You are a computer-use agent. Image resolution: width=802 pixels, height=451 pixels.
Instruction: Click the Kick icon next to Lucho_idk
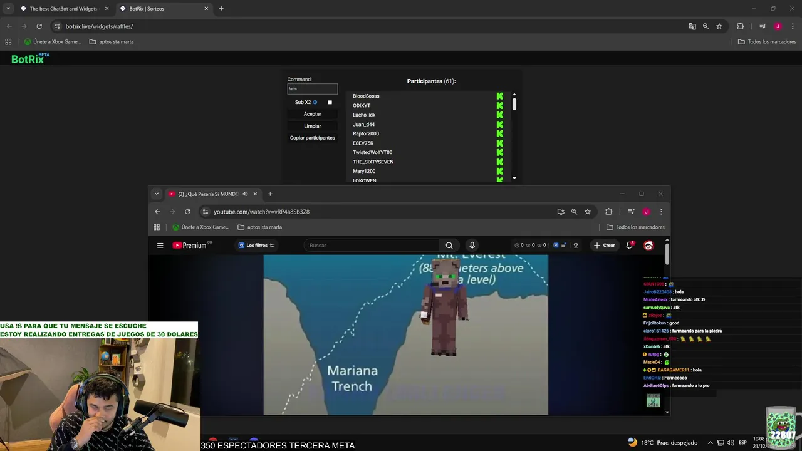coord(499,115)
